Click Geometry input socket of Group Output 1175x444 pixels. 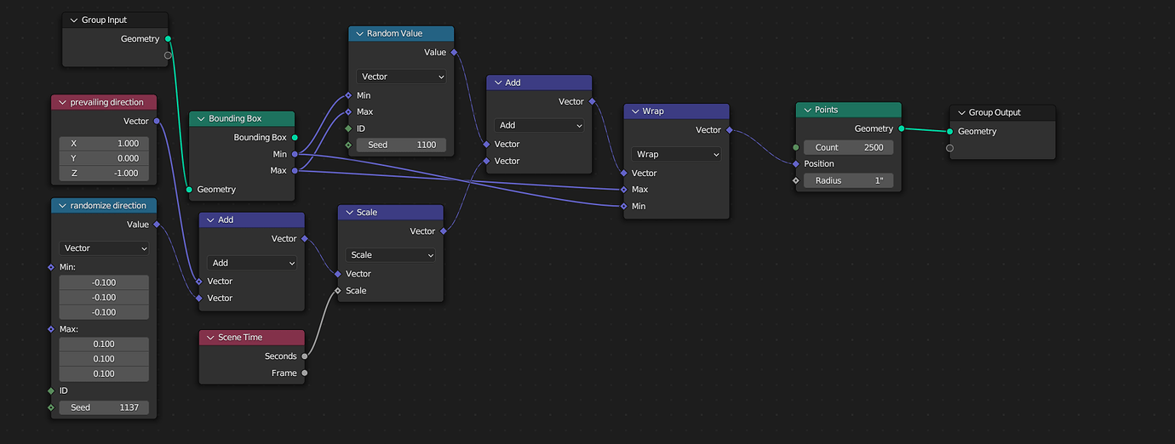(949, 131)
